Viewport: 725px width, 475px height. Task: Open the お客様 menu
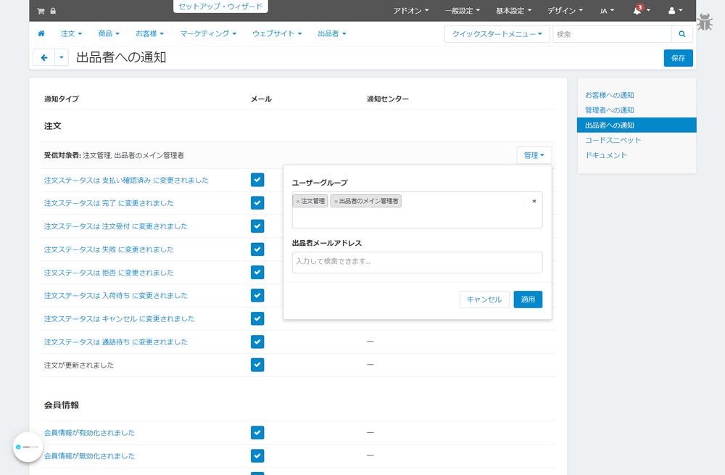pos(149,33)
